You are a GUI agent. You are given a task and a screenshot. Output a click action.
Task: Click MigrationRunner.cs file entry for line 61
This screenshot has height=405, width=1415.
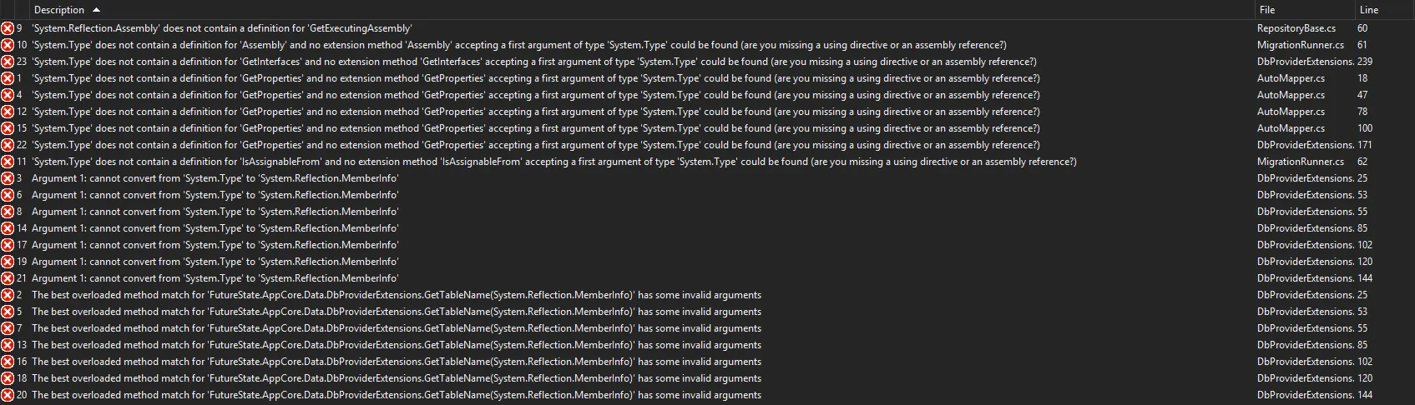click(1300, 45)
